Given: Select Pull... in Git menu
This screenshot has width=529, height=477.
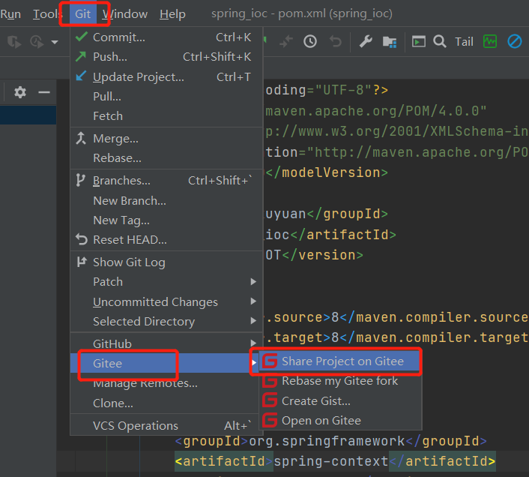Looking at the screenshot, I should [166, 97].
